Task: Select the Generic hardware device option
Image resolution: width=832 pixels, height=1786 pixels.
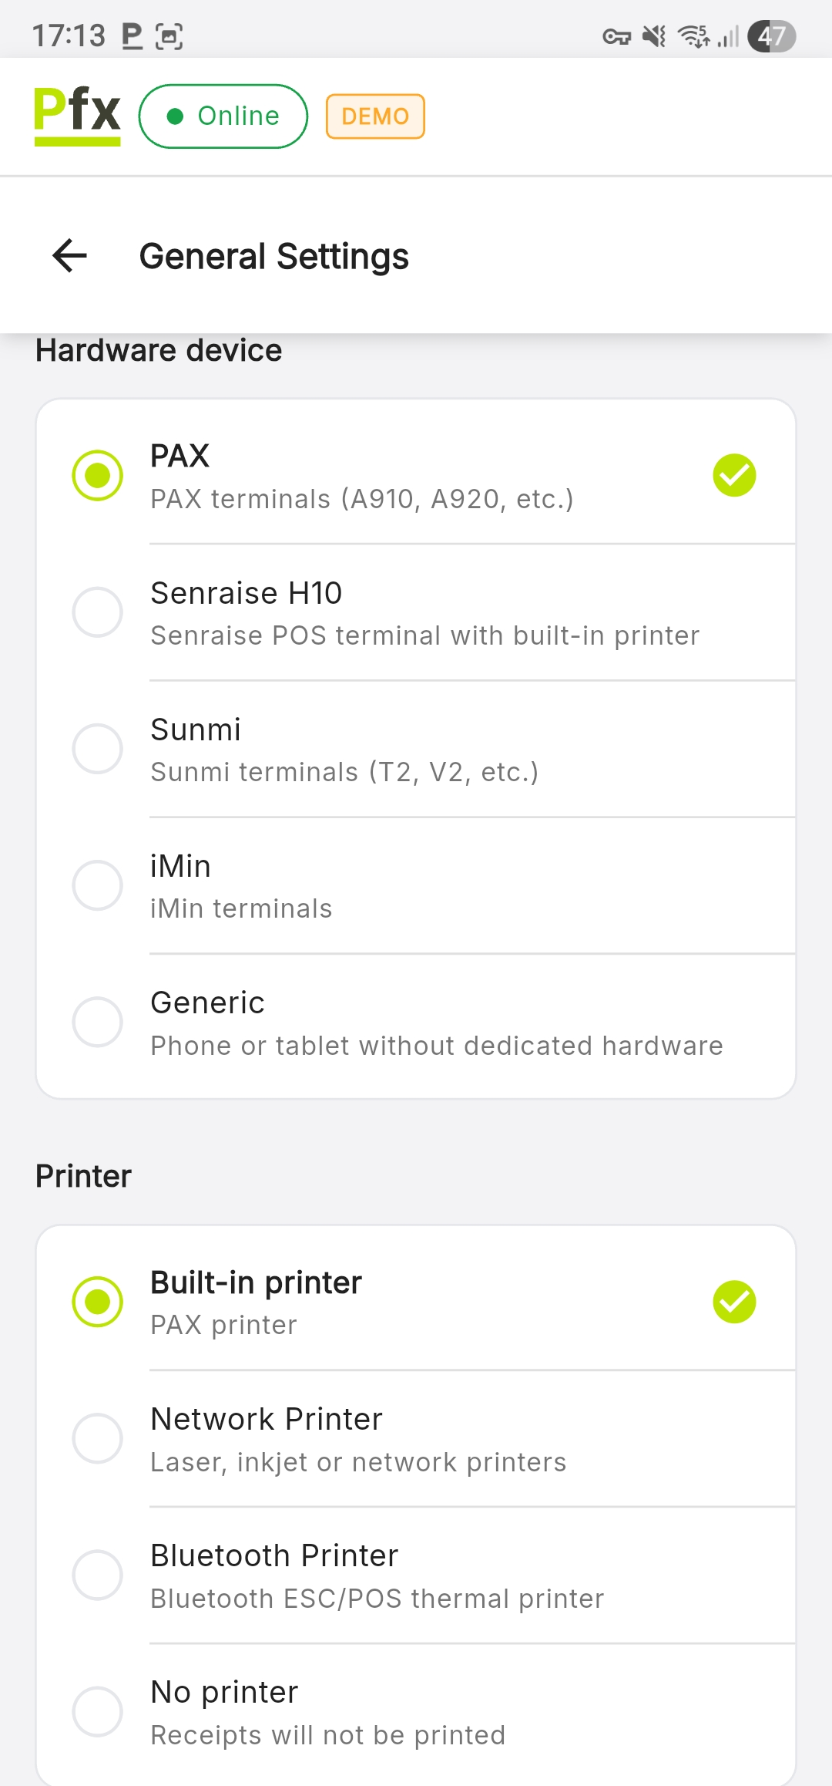Action: tap(98, 1022)
